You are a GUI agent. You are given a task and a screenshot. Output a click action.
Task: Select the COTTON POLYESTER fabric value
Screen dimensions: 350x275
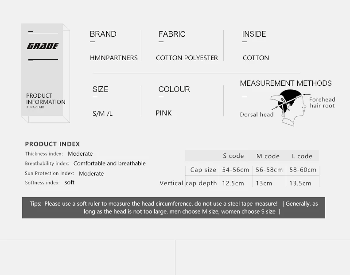point(187,58)
